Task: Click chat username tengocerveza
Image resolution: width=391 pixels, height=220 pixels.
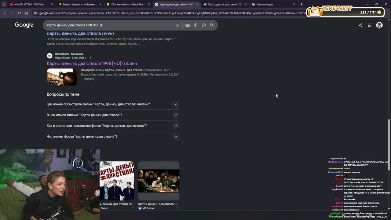Action: [x=336, y=159]
